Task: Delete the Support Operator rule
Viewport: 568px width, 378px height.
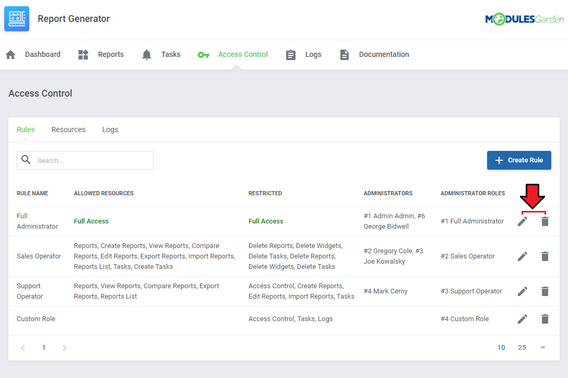Action: click(545, 291)
